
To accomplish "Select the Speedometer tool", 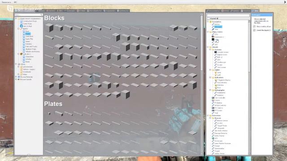I will pyautogui.click(x=219, y=148).
